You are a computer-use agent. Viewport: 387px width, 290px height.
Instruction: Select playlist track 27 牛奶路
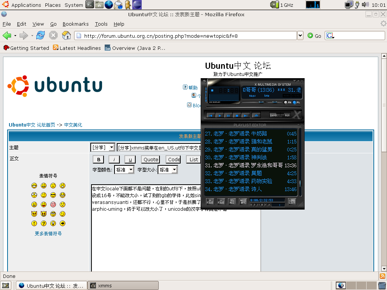pos(251,134)
